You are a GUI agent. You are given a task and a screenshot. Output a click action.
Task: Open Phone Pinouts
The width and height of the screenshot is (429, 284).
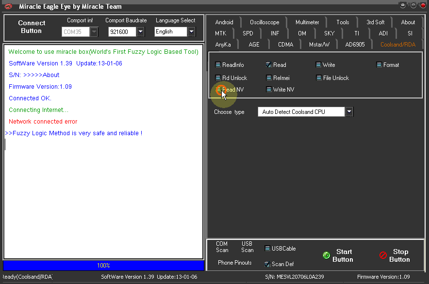click(x=235, y=263)
